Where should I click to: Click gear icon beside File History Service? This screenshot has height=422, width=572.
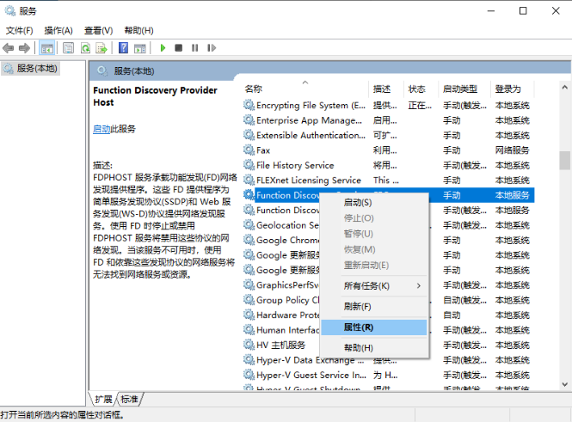click(249, 165)
